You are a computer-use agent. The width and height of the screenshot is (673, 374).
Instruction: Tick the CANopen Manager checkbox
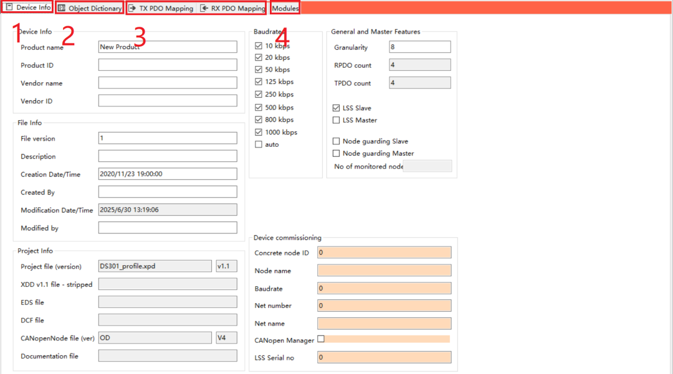[x=321, y=339]
